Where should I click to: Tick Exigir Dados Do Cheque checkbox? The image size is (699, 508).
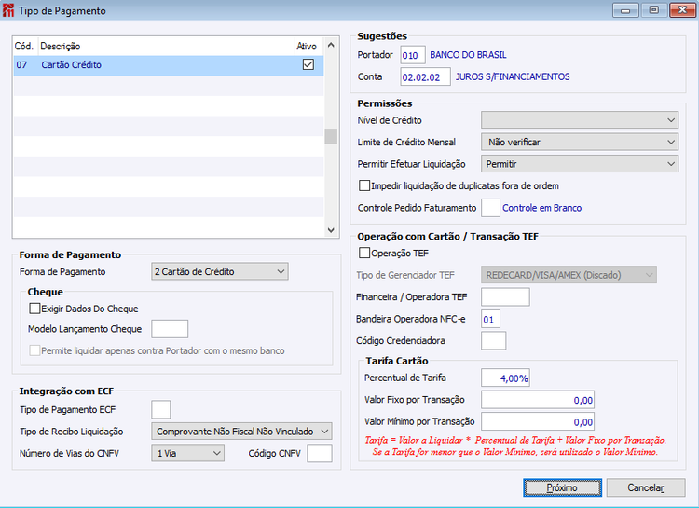[x=34, y=309]
